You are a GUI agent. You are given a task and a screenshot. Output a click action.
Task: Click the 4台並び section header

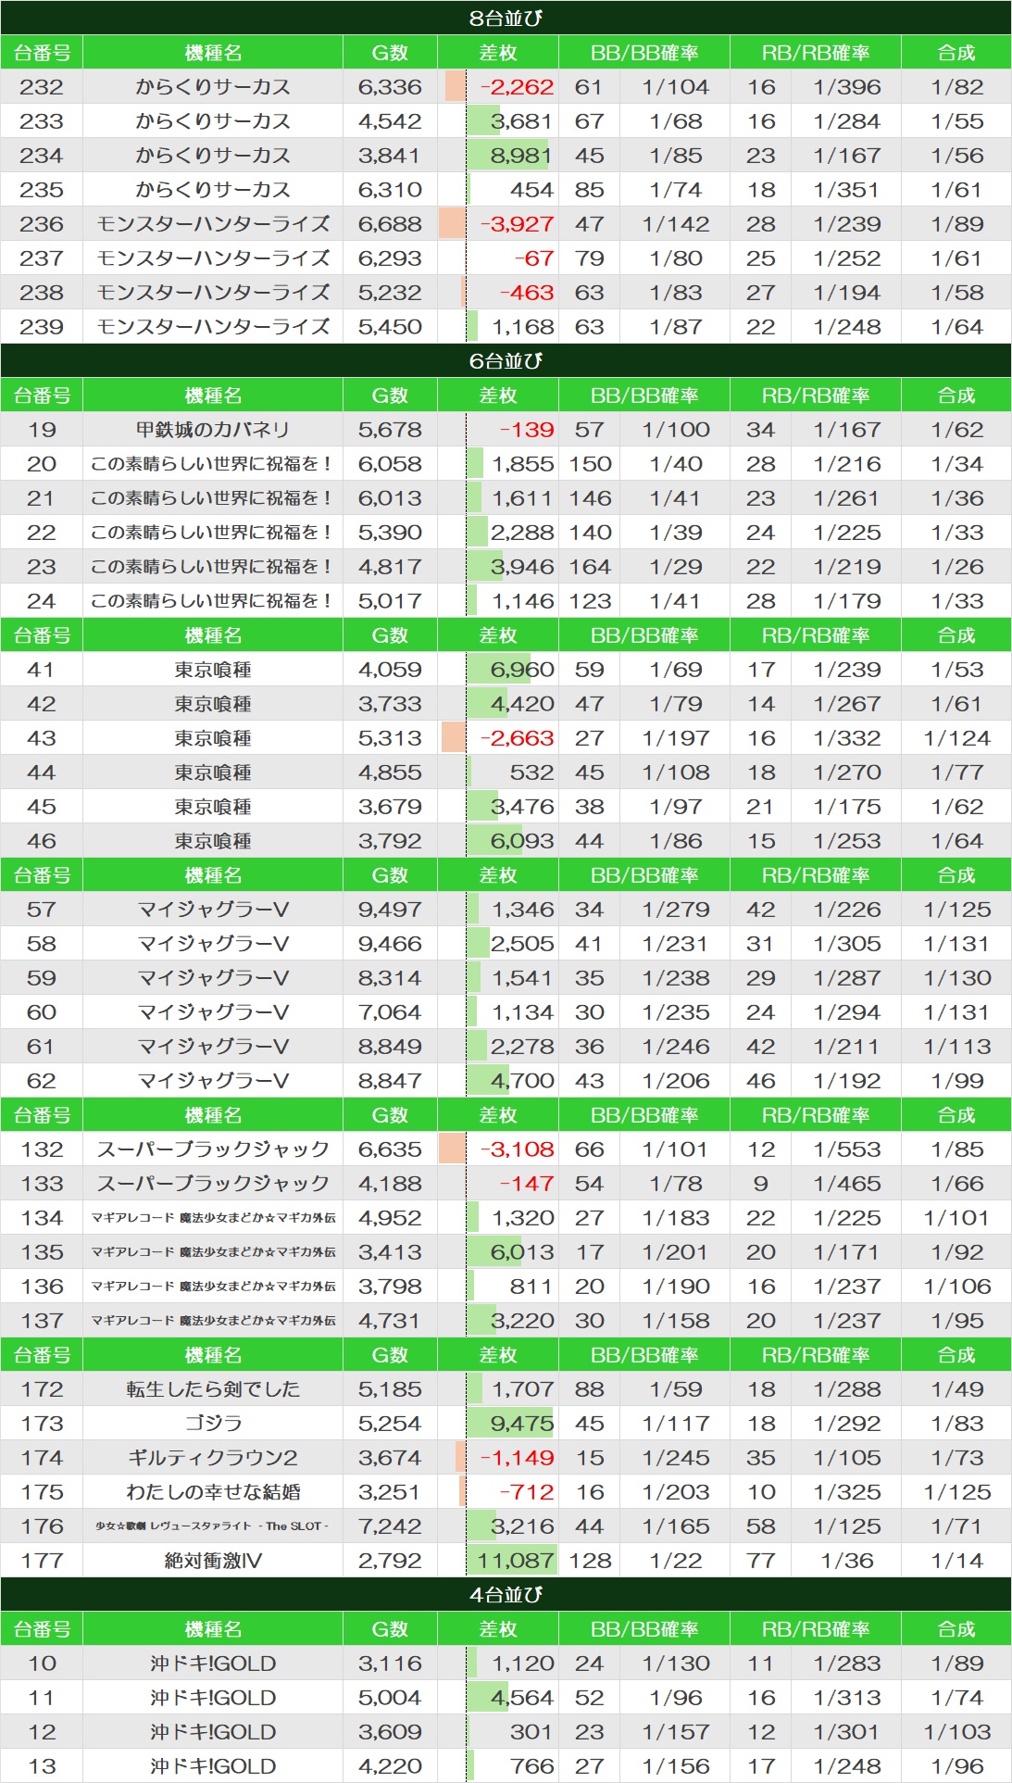pos(506,1594)
